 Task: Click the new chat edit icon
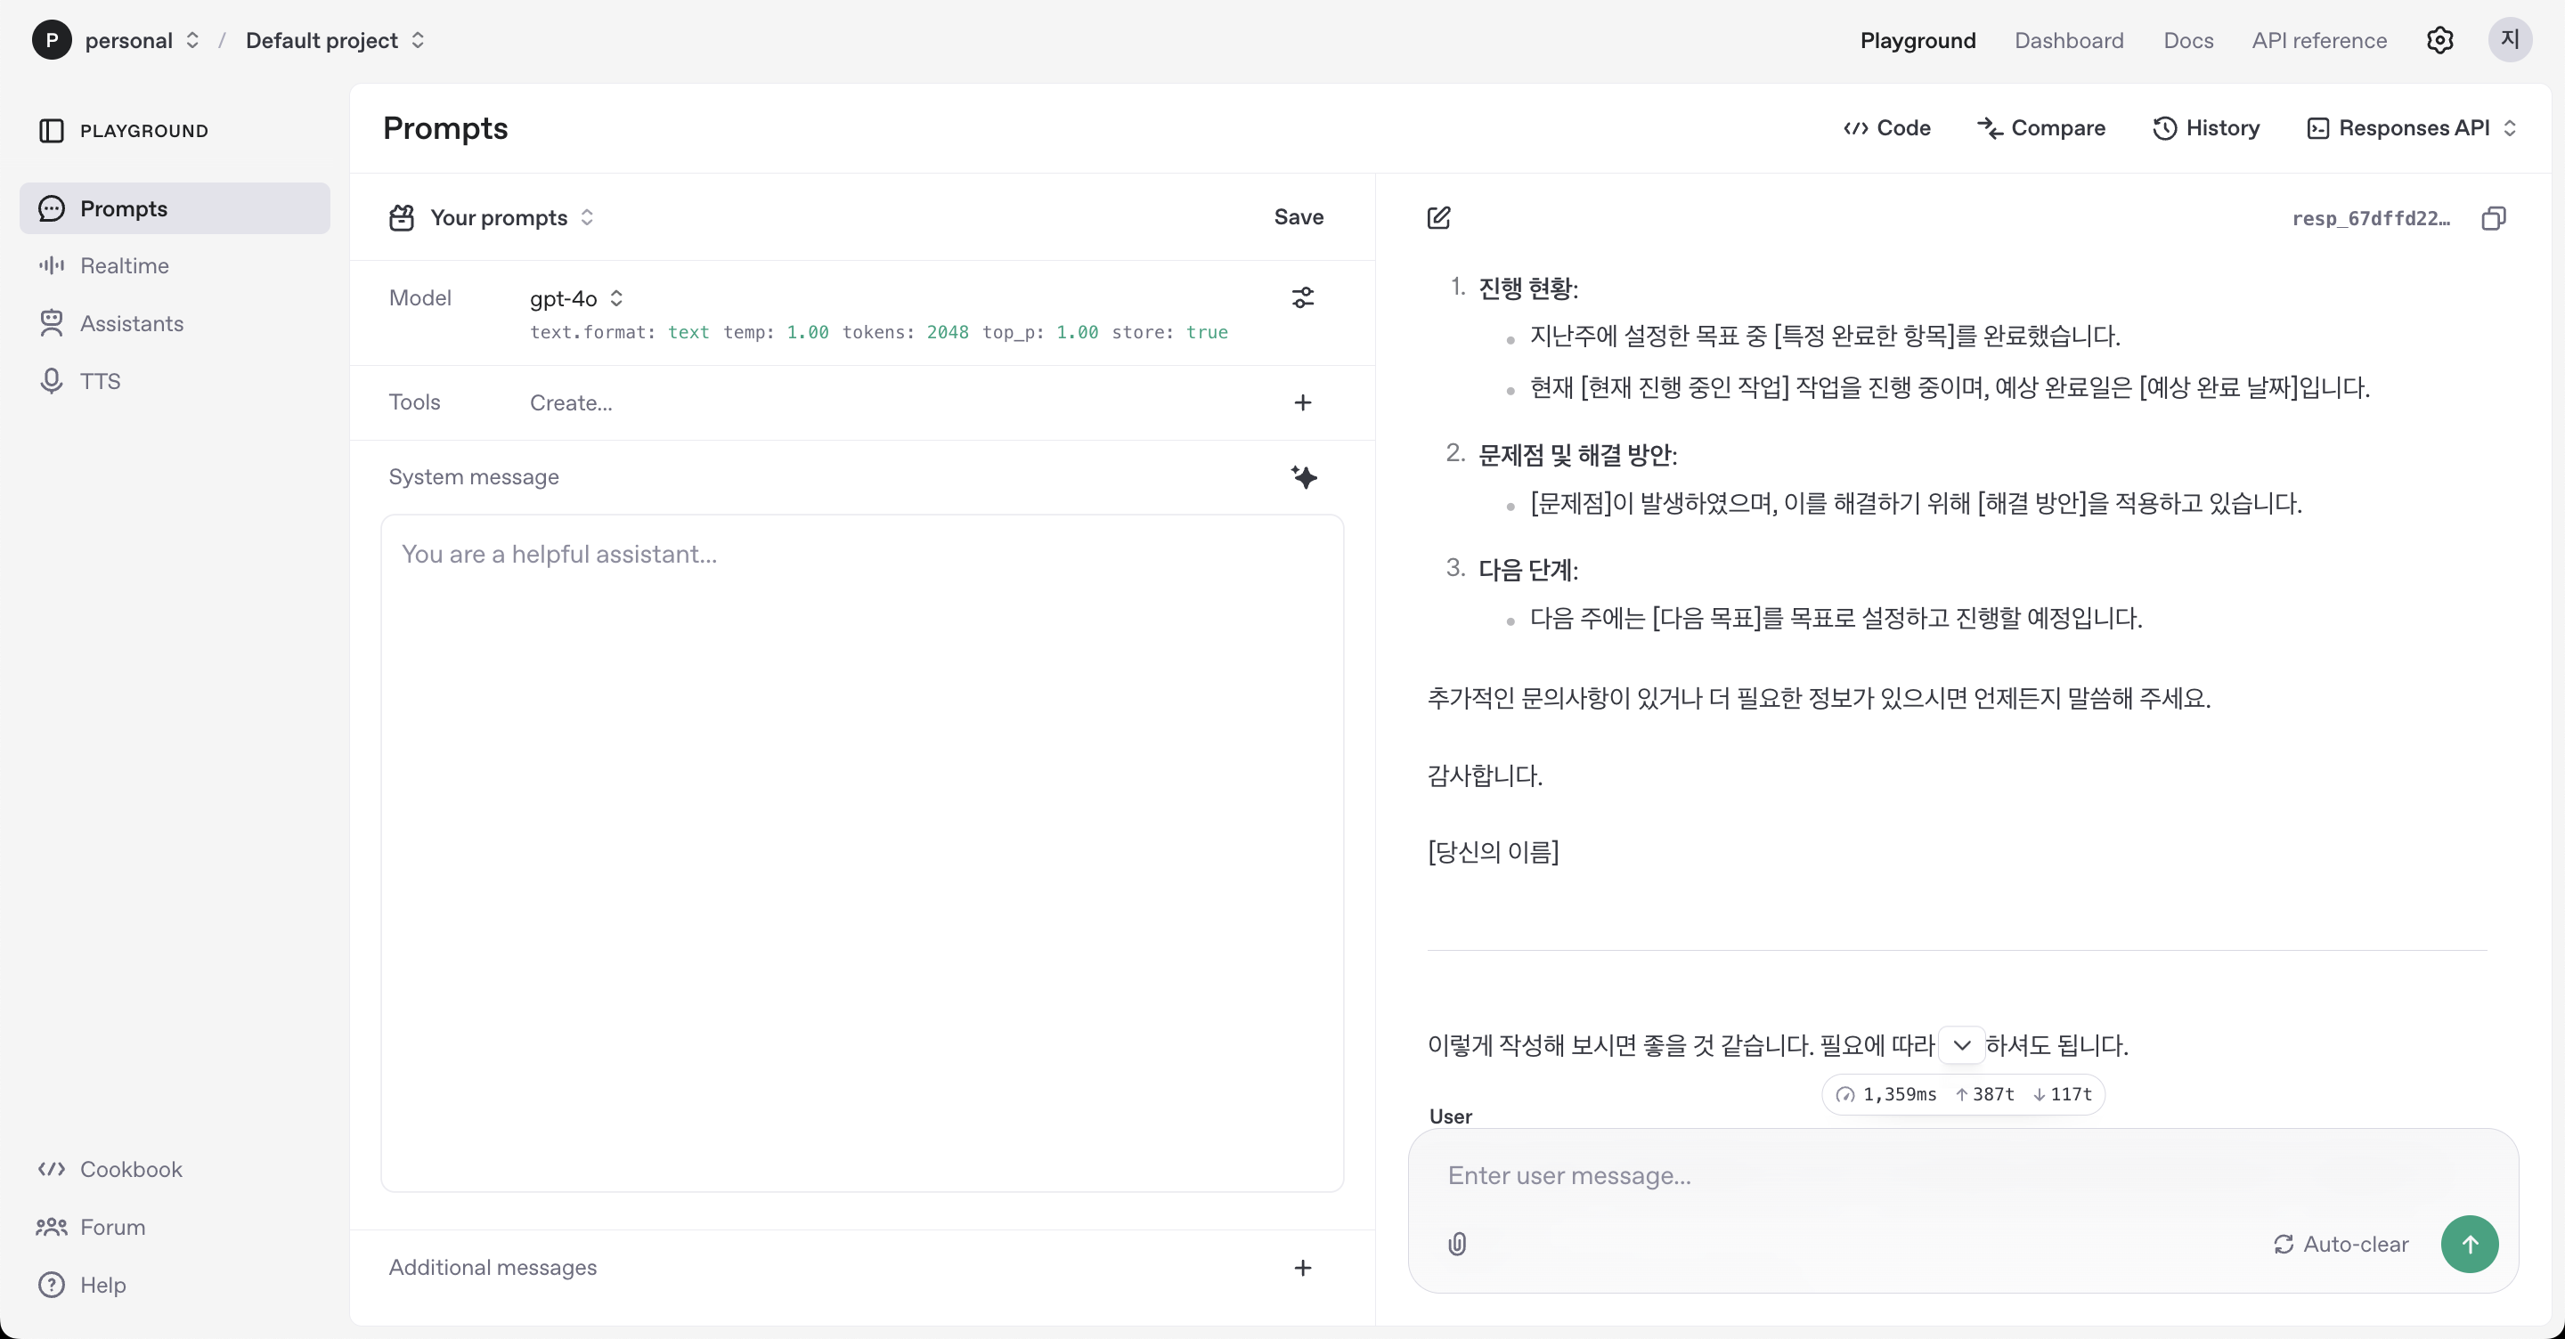1439,218
